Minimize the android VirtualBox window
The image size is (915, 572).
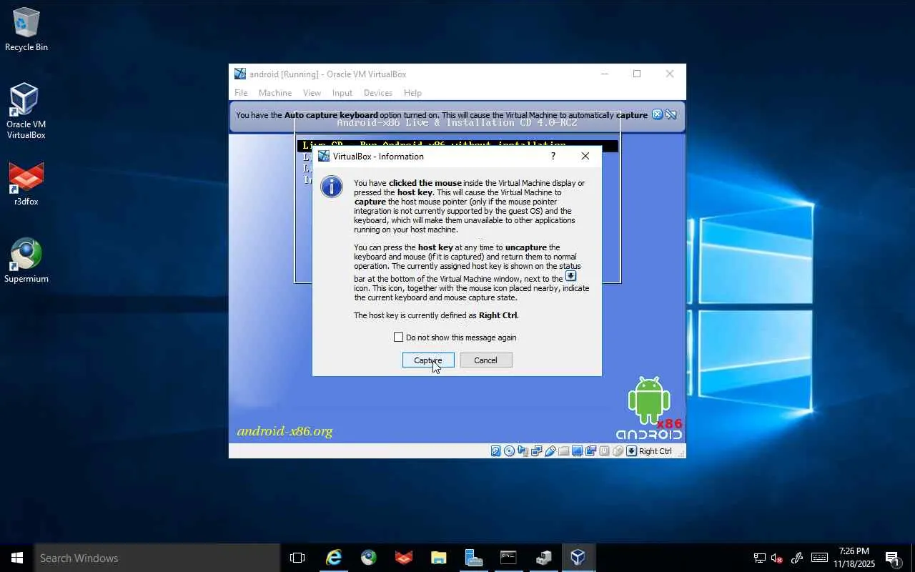pos(605,74)
